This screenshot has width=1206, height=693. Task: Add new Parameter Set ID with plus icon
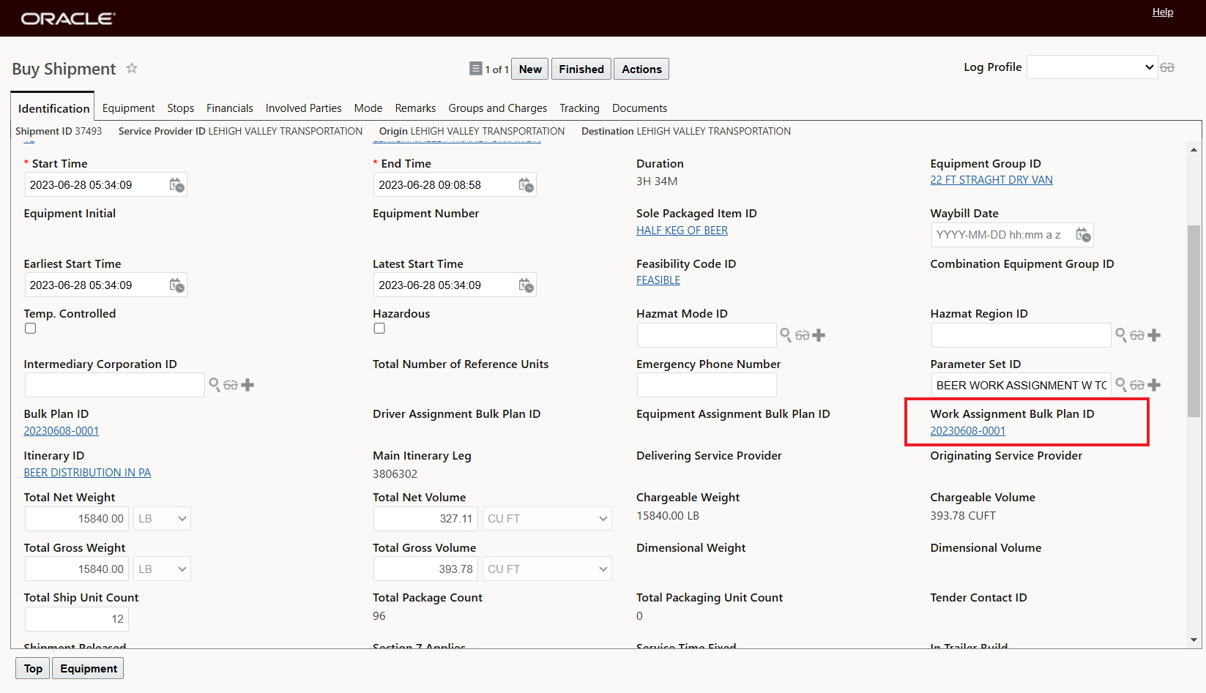tap(1154, 385)
